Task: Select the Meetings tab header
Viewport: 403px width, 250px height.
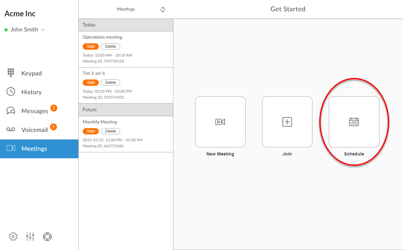Action: tap(126, 9)
